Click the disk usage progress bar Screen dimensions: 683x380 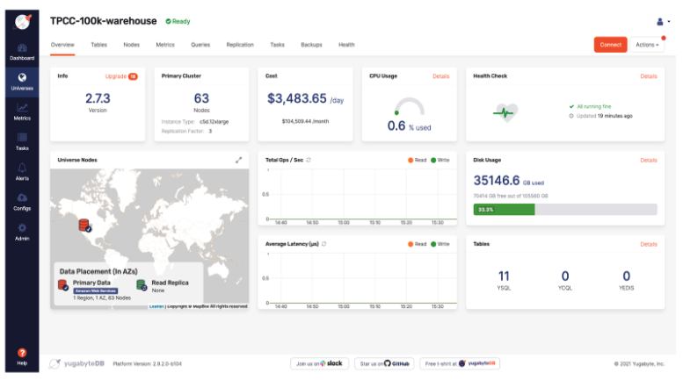pyautogui.click(x=564, y=210)
